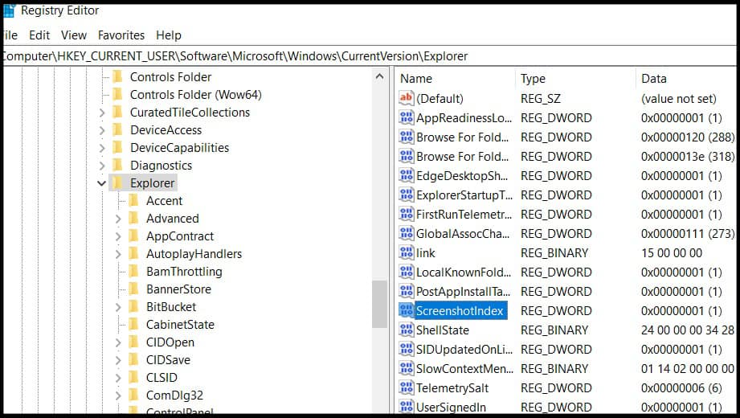Click the Controls Folder (Wow64) folder icon

(x=117, y=95)
